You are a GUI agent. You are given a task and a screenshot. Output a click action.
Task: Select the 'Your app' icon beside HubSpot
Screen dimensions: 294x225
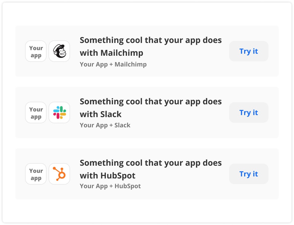(x=36, y=174)
